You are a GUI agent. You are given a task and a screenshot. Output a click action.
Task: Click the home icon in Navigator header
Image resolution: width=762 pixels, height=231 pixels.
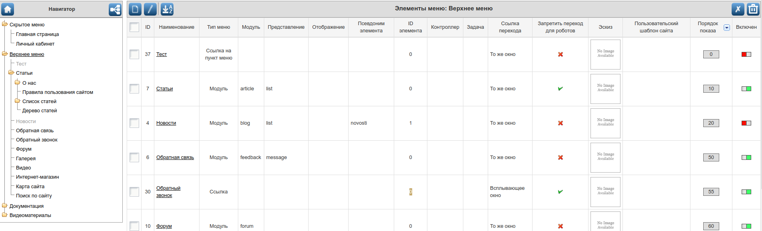click(8, 9)
